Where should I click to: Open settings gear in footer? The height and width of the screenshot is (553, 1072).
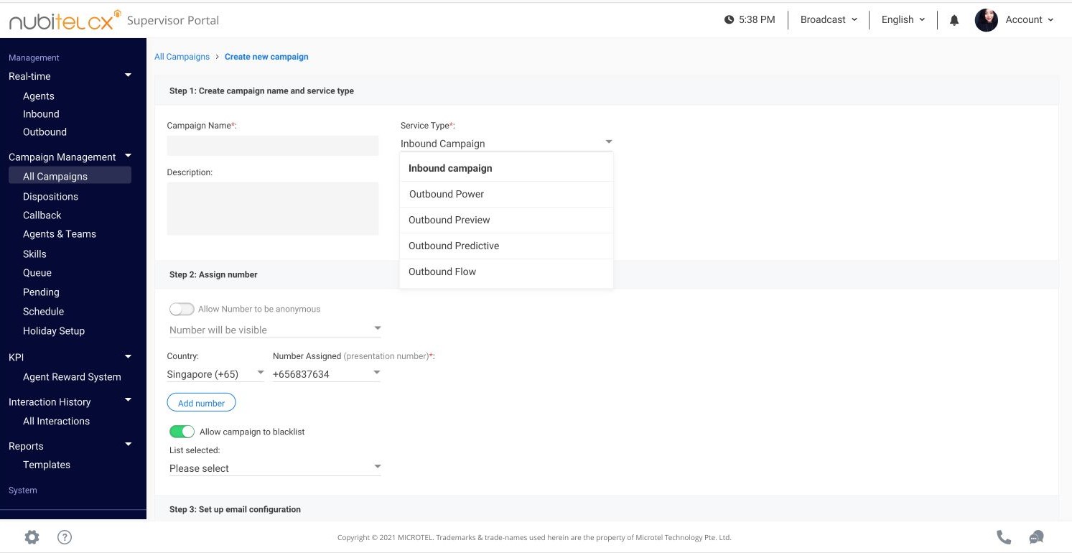pyautogui.click(x=32, y=536)
